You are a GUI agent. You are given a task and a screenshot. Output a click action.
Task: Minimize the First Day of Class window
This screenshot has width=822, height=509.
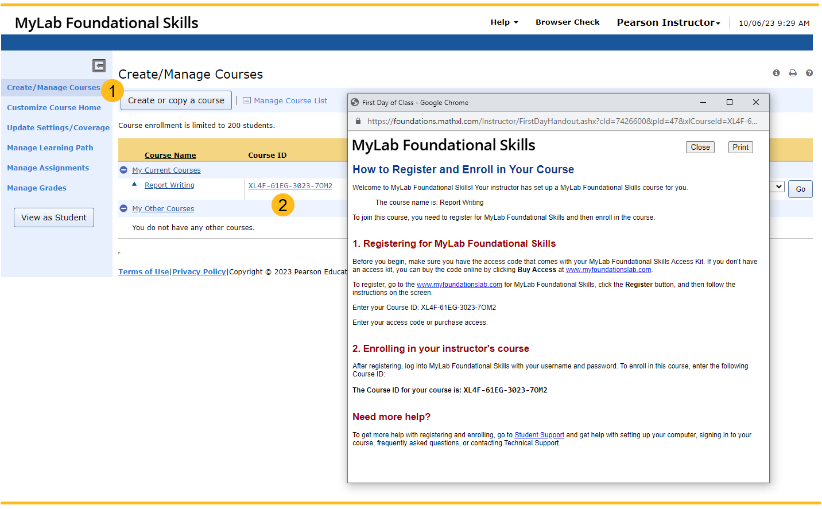pos(703,102)
